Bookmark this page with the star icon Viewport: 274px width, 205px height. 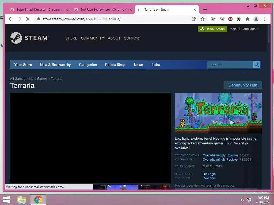tap(203, 19)
